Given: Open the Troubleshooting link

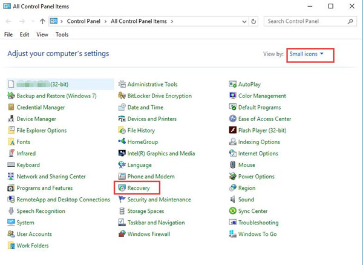Looking at the screenshot, I should (x=258, y=223).
